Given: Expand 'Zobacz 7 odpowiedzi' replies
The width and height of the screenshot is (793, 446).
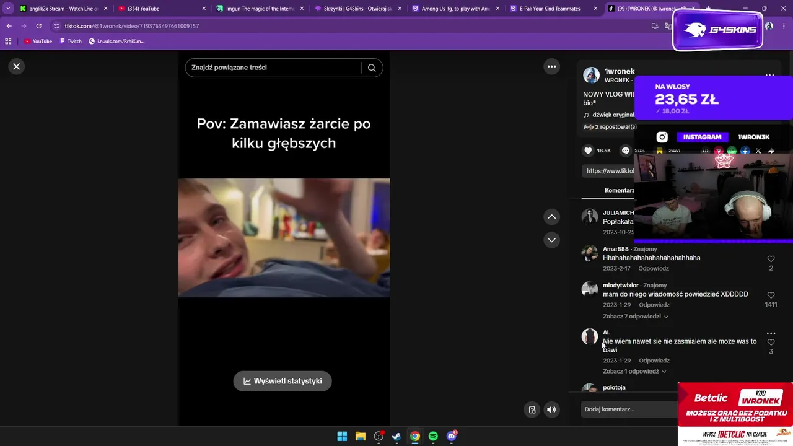Looking at the screenshot, I should coord(636,317).
